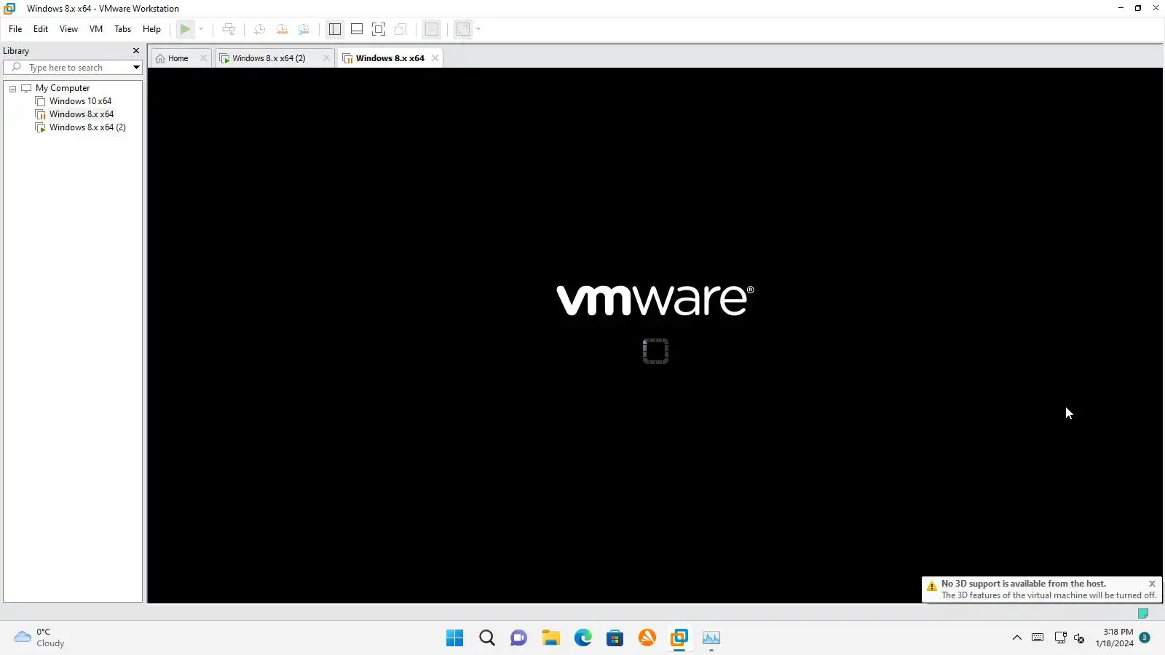
Task: Open Windows taskbar search
Action: point(487,638)
